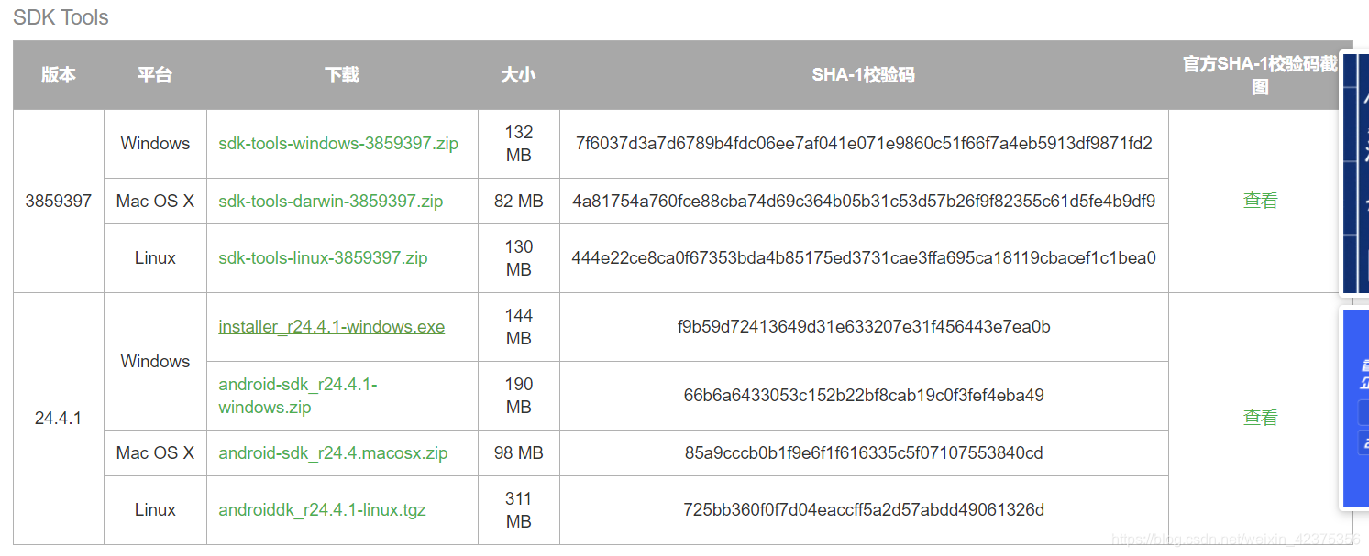Download android-sdk_r24.4.macosx.zip

pyautogui.click(x=331, y=452)
